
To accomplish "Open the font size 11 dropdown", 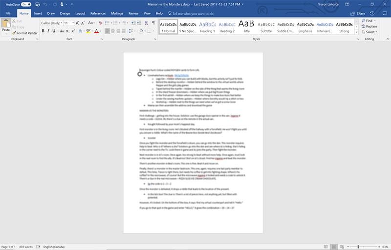I will [73, 23].
